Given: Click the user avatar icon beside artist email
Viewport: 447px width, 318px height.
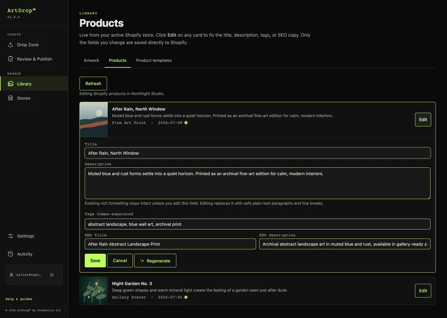Looking at the screenshot, I should (11, 275).
